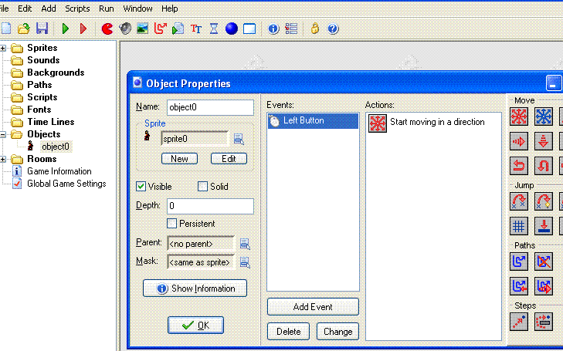Open the Edit menu
The height and width of the screenshot is (351, 563).
pyautogui.click(x=25, y=8)
